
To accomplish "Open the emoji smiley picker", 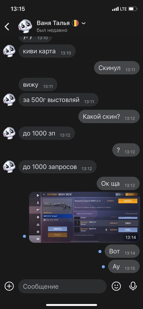I will pos(116,286).
